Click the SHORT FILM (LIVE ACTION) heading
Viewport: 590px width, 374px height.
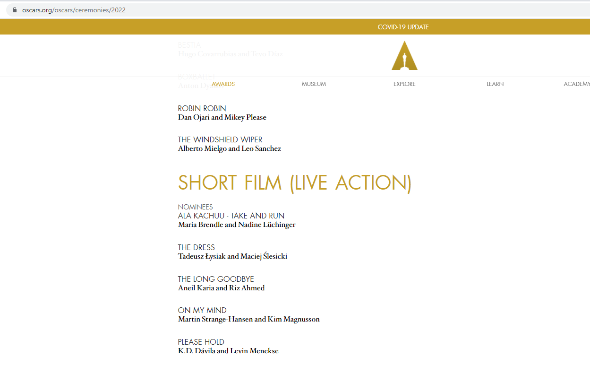[x=294, y=183]
